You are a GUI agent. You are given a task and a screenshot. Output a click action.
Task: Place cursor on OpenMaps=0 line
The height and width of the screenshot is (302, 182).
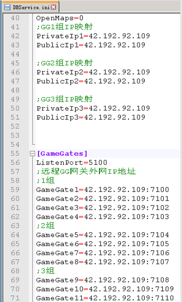(x=60, y=18)
